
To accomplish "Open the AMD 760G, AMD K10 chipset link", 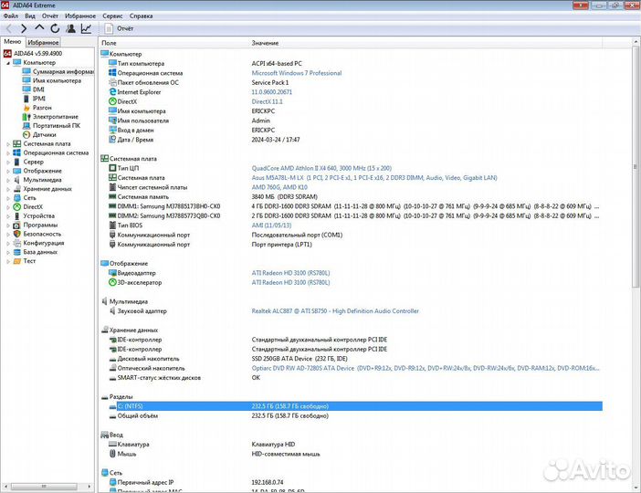I will pos(279,187).
